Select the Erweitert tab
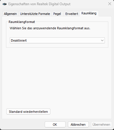 pyautogui.click(x=72, y=14)
